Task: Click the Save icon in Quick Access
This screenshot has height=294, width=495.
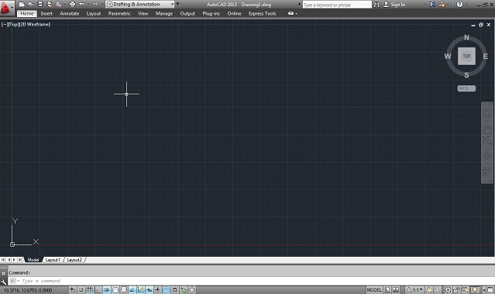Action: click(x=40, y=4)
